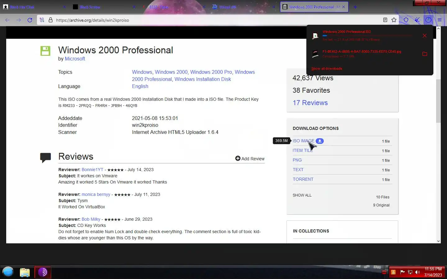
Task: Expand hidden tray icons arrow
Action: 384,272
